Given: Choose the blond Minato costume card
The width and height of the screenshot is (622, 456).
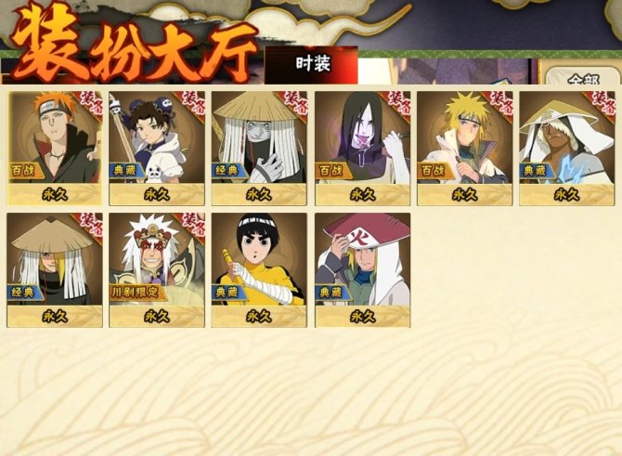Looking at the screenshot, I should 465,148.
